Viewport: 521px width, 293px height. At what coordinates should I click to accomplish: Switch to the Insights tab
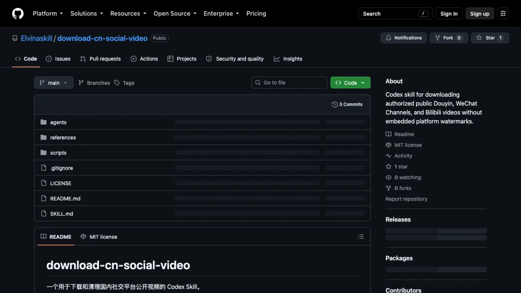pyautogui.click(x=288, y=59)
